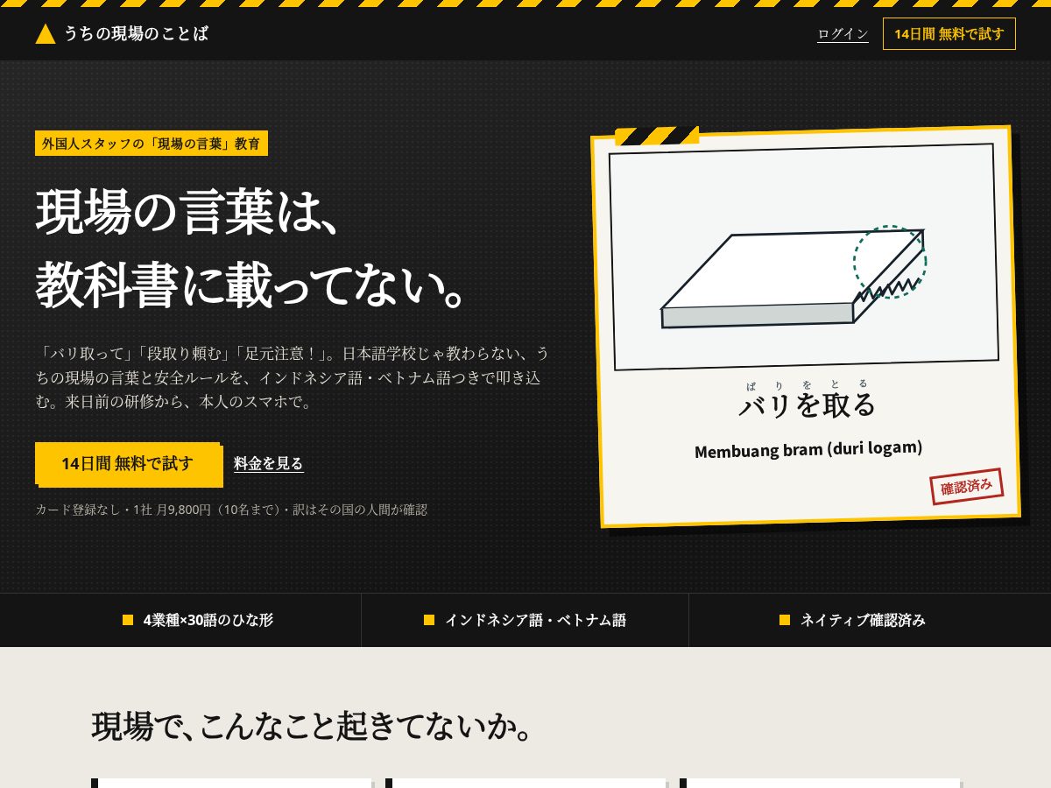The width and height of the screenshot is (1051, 788).
Task: Click yellow square beside 4業種×30語のひな形
Action: pyautogui.click(x=128, y=620)
